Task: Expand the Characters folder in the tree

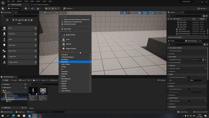Action: pyautogui.click(x=4, y=94)
